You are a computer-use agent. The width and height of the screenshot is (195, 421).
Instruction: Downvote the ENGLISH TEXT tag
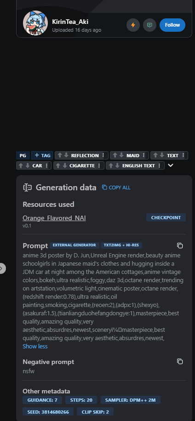117,165
